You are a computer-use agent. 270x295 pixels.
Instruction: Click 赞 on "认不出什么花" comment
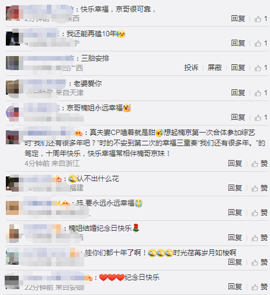click(259, 188)
